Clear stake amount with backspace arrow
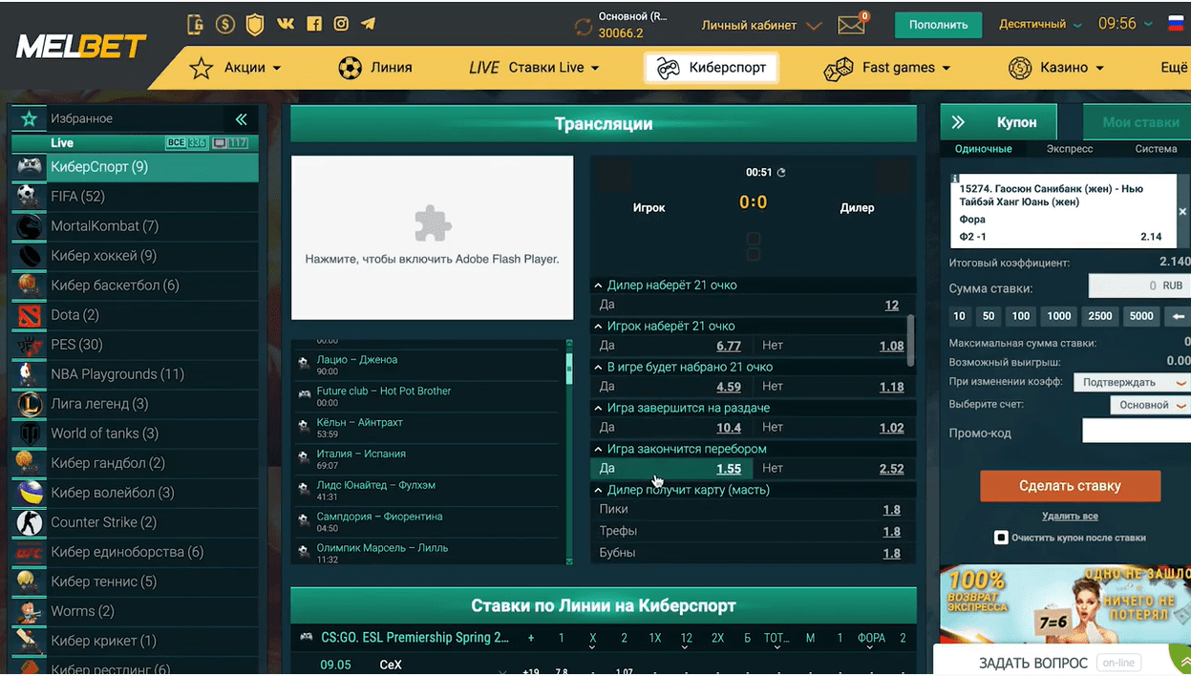The width and height of the screenshot is (1191, 676). pos(1179,316)
